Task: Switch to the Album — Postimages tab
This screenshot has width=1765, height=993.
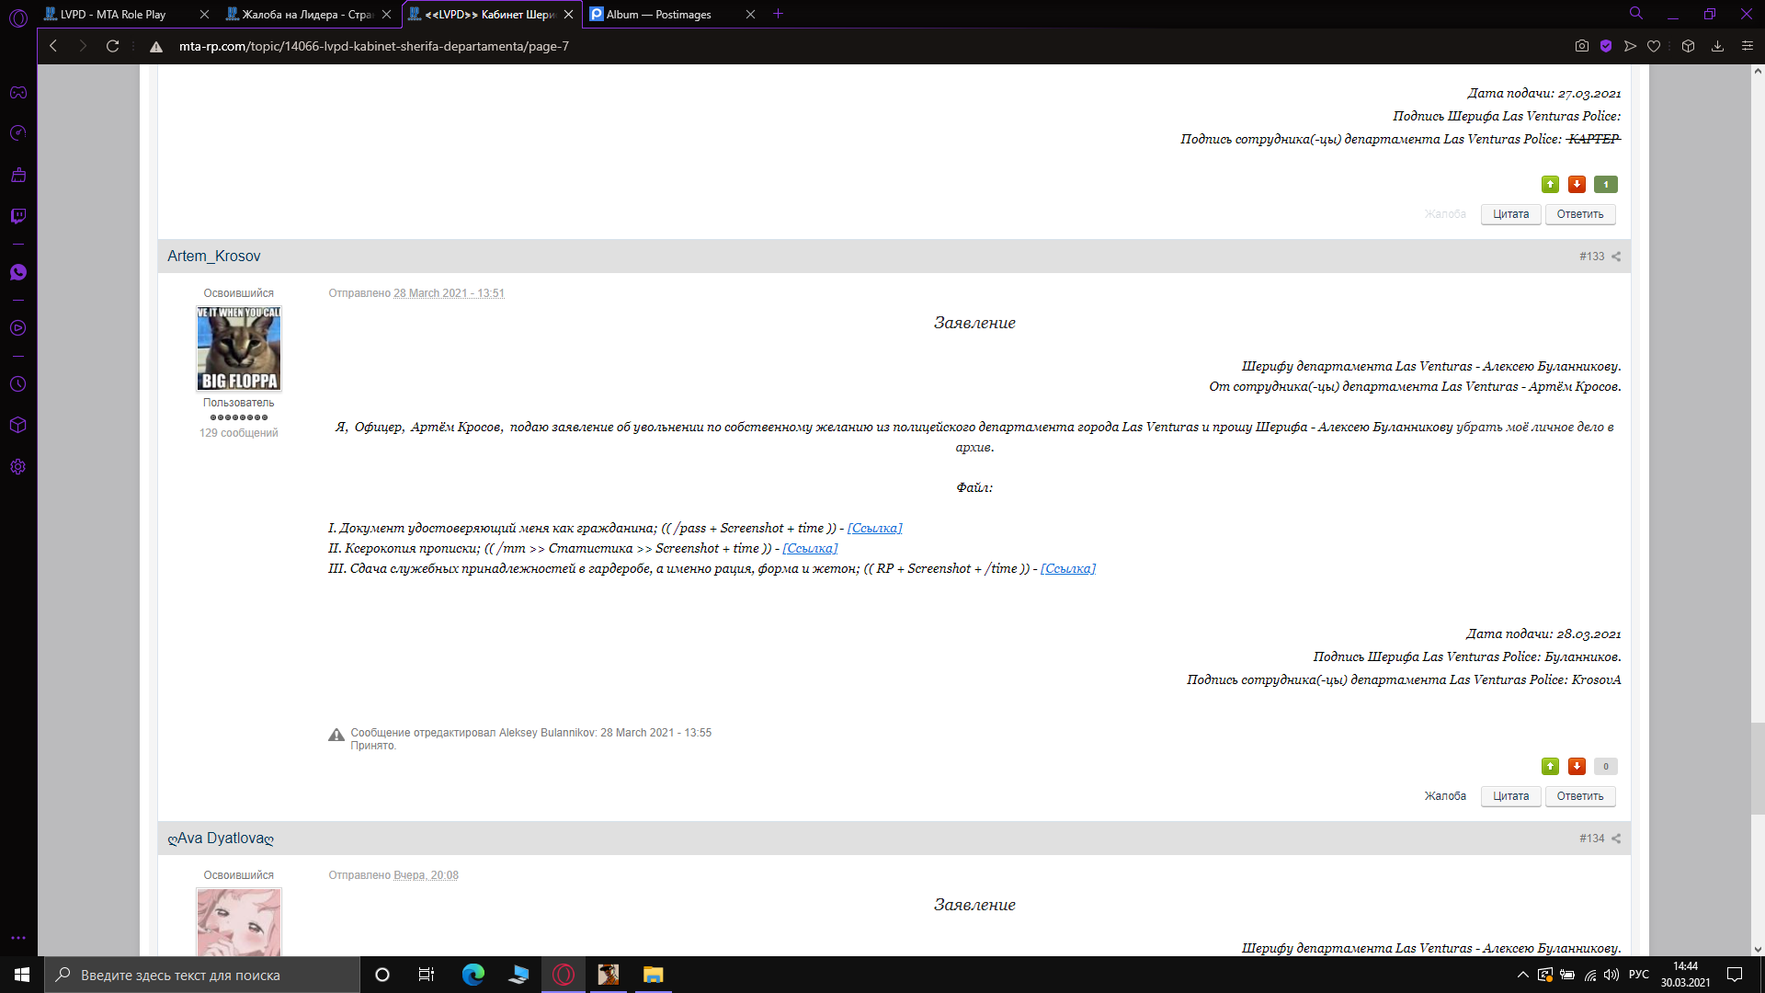Action: pos(659,14)
